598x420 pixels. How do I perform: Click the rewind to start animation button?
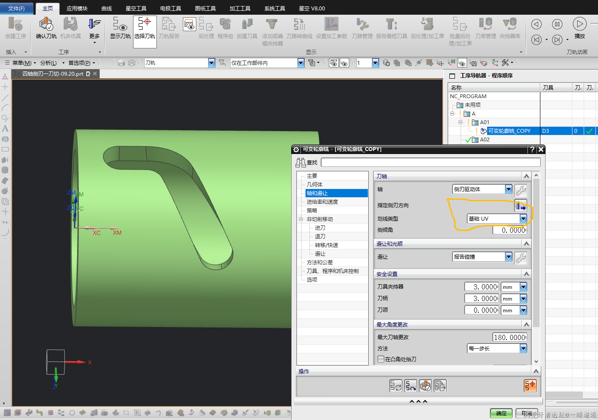coord(536,40)
